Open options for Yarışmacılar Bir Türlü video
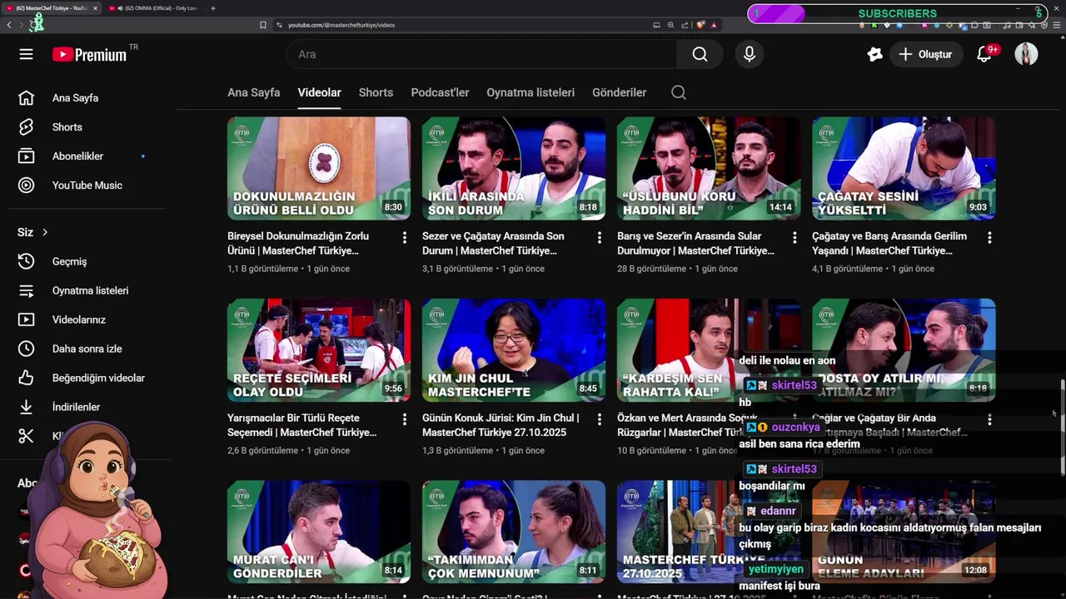Image resolution: width=1066 pixels, height=599 pixels. pos(405,419)
